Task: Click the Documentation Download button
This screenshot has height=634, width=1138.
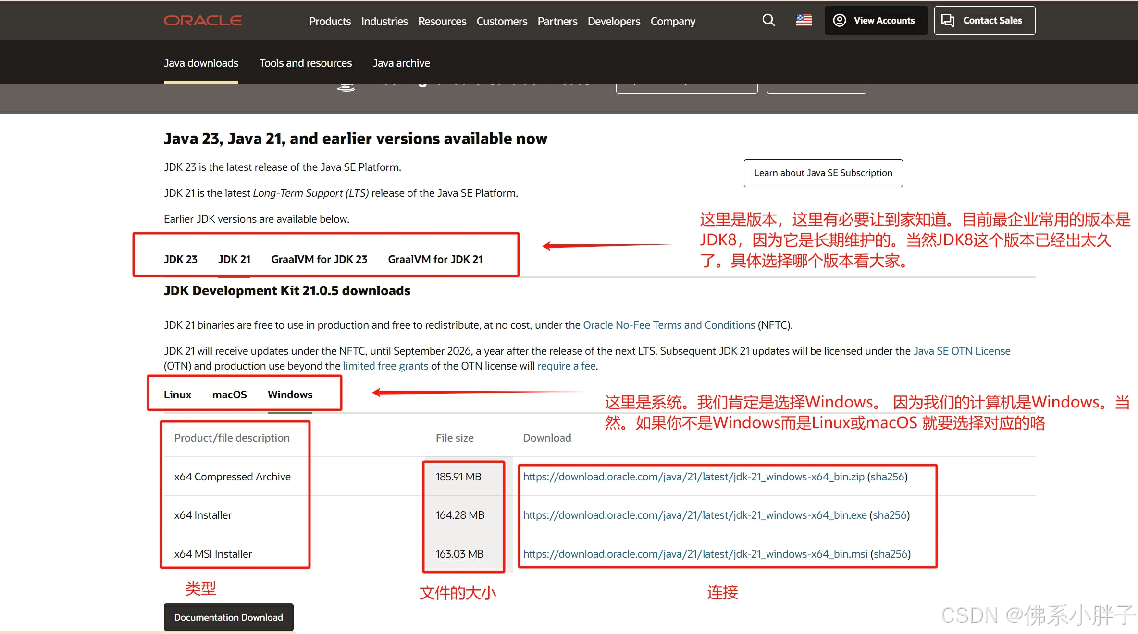Action: (228, 617)
